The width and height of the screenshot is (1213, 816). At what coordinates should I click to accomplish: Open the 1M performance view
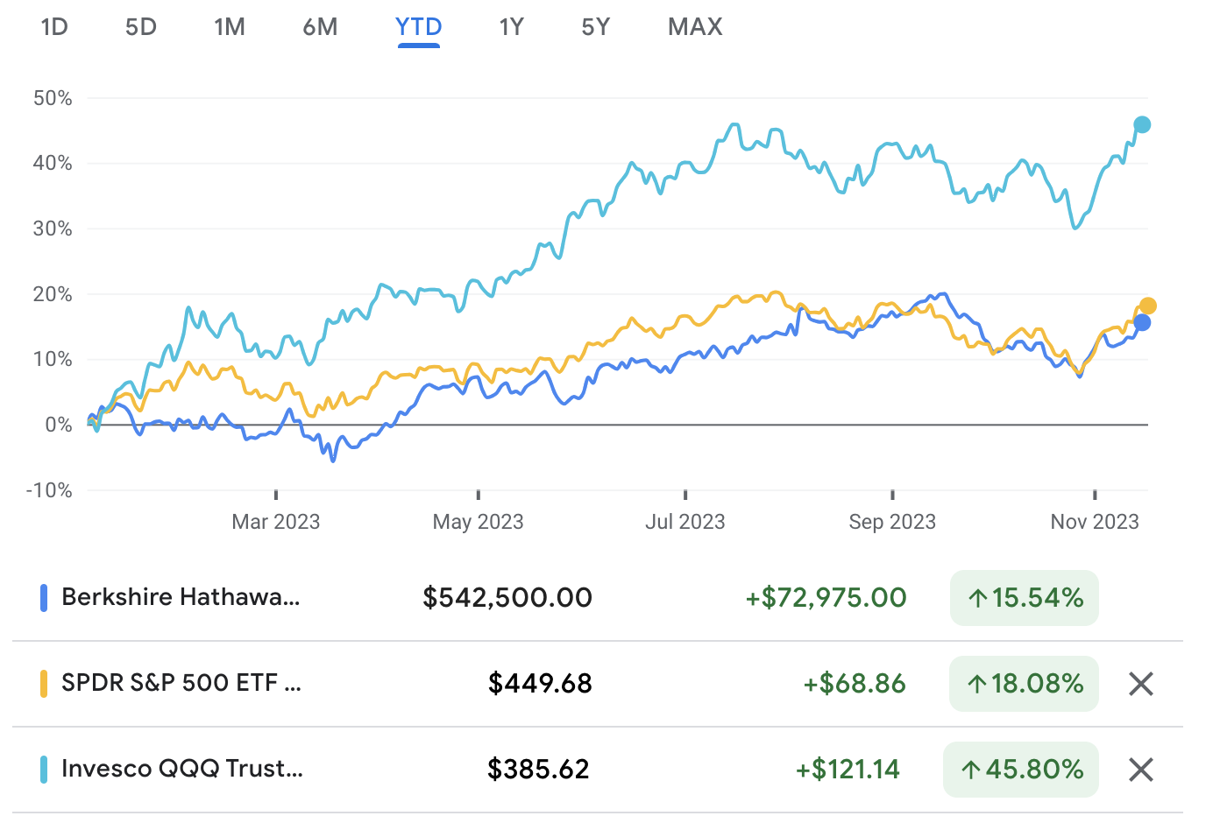tap(230, 26)
